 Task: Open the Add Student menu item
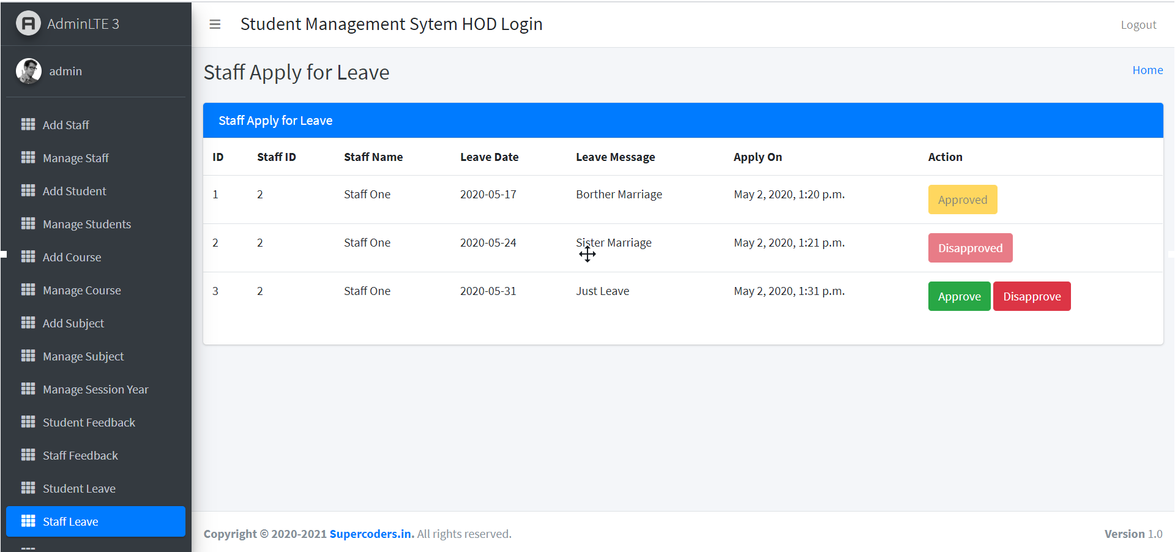(x=74, y=191)
